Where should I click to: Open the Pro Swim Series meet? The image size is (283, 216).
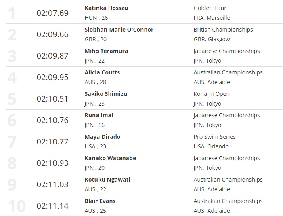pyautogui.click(x=215, y=137)
